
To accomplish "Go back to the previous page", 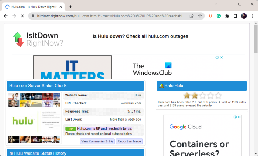I will (x=6, y=16).
